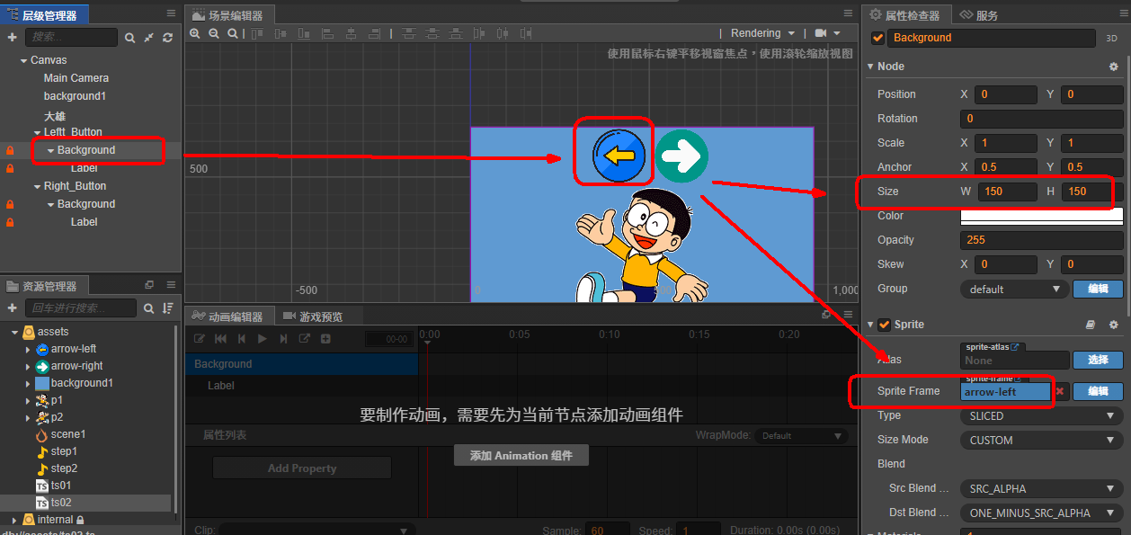Distribute nodes evenly by right edges
Image resolution: width=1131 pixels, height=535 pixels.
526,33
